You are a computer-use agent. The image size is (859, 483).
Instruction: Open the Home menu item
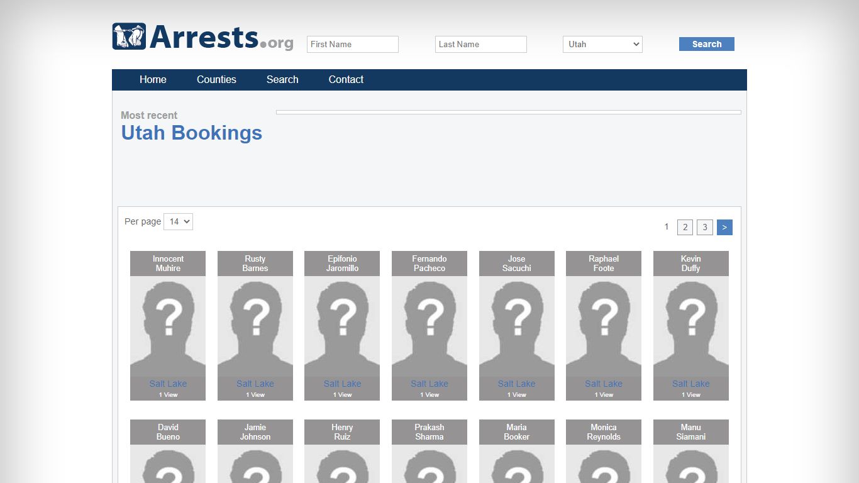153,79
